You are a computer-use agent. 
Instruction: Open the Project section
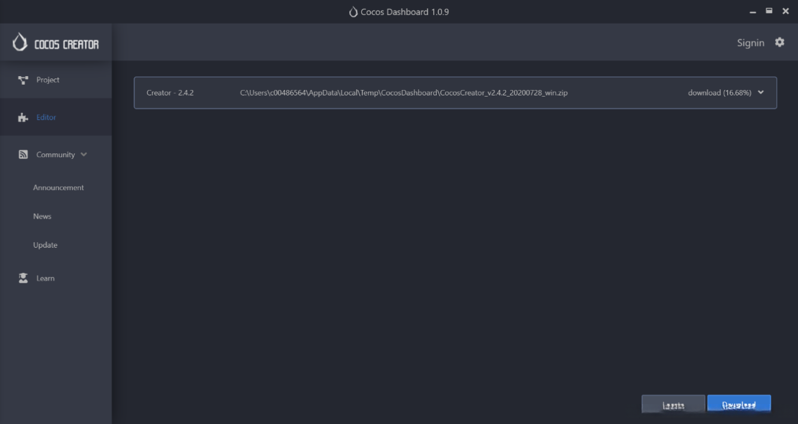[56, 80]
